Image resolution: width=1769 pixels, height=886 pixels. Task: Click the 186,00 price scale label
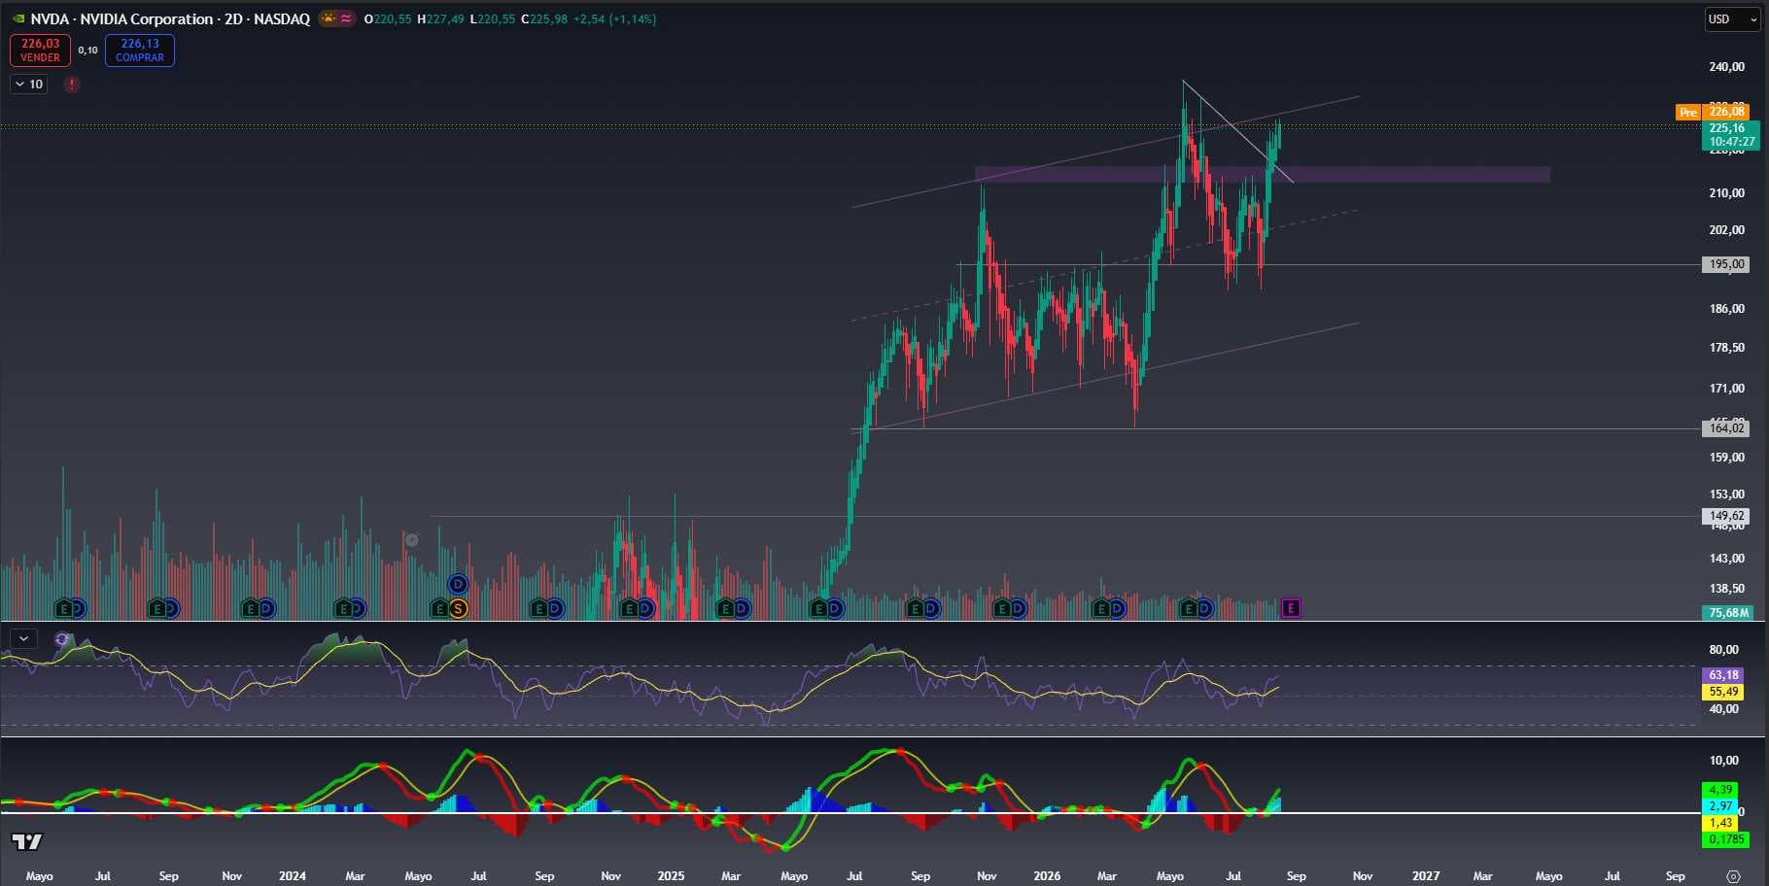(x=1726, y=309)
